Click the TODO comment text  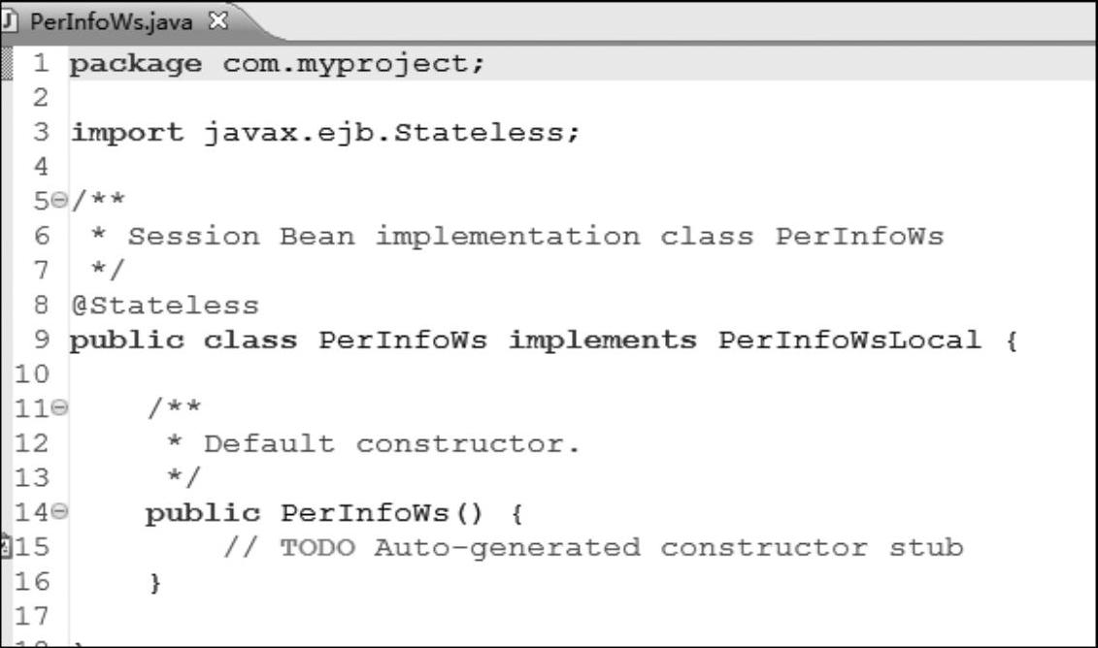(x=593, y=547)
